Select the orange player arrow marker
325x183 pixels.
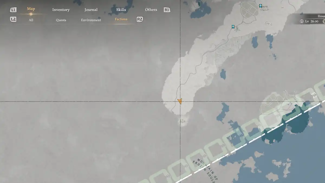pyautogui.click(x=180, y=101)
